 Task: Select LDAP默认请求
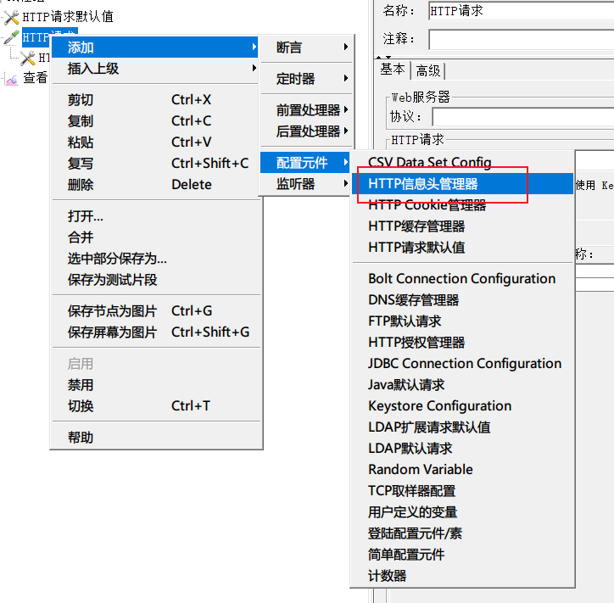click(462, 448)
